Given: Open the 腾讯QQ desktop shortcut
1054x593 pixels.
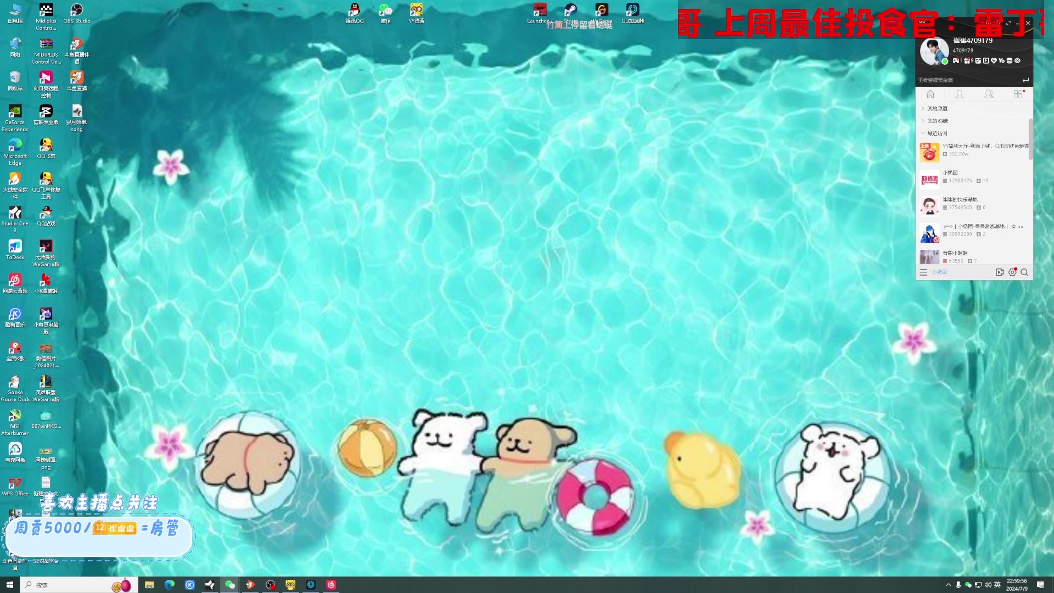Looking at the screenshot, I should point(355,14).
